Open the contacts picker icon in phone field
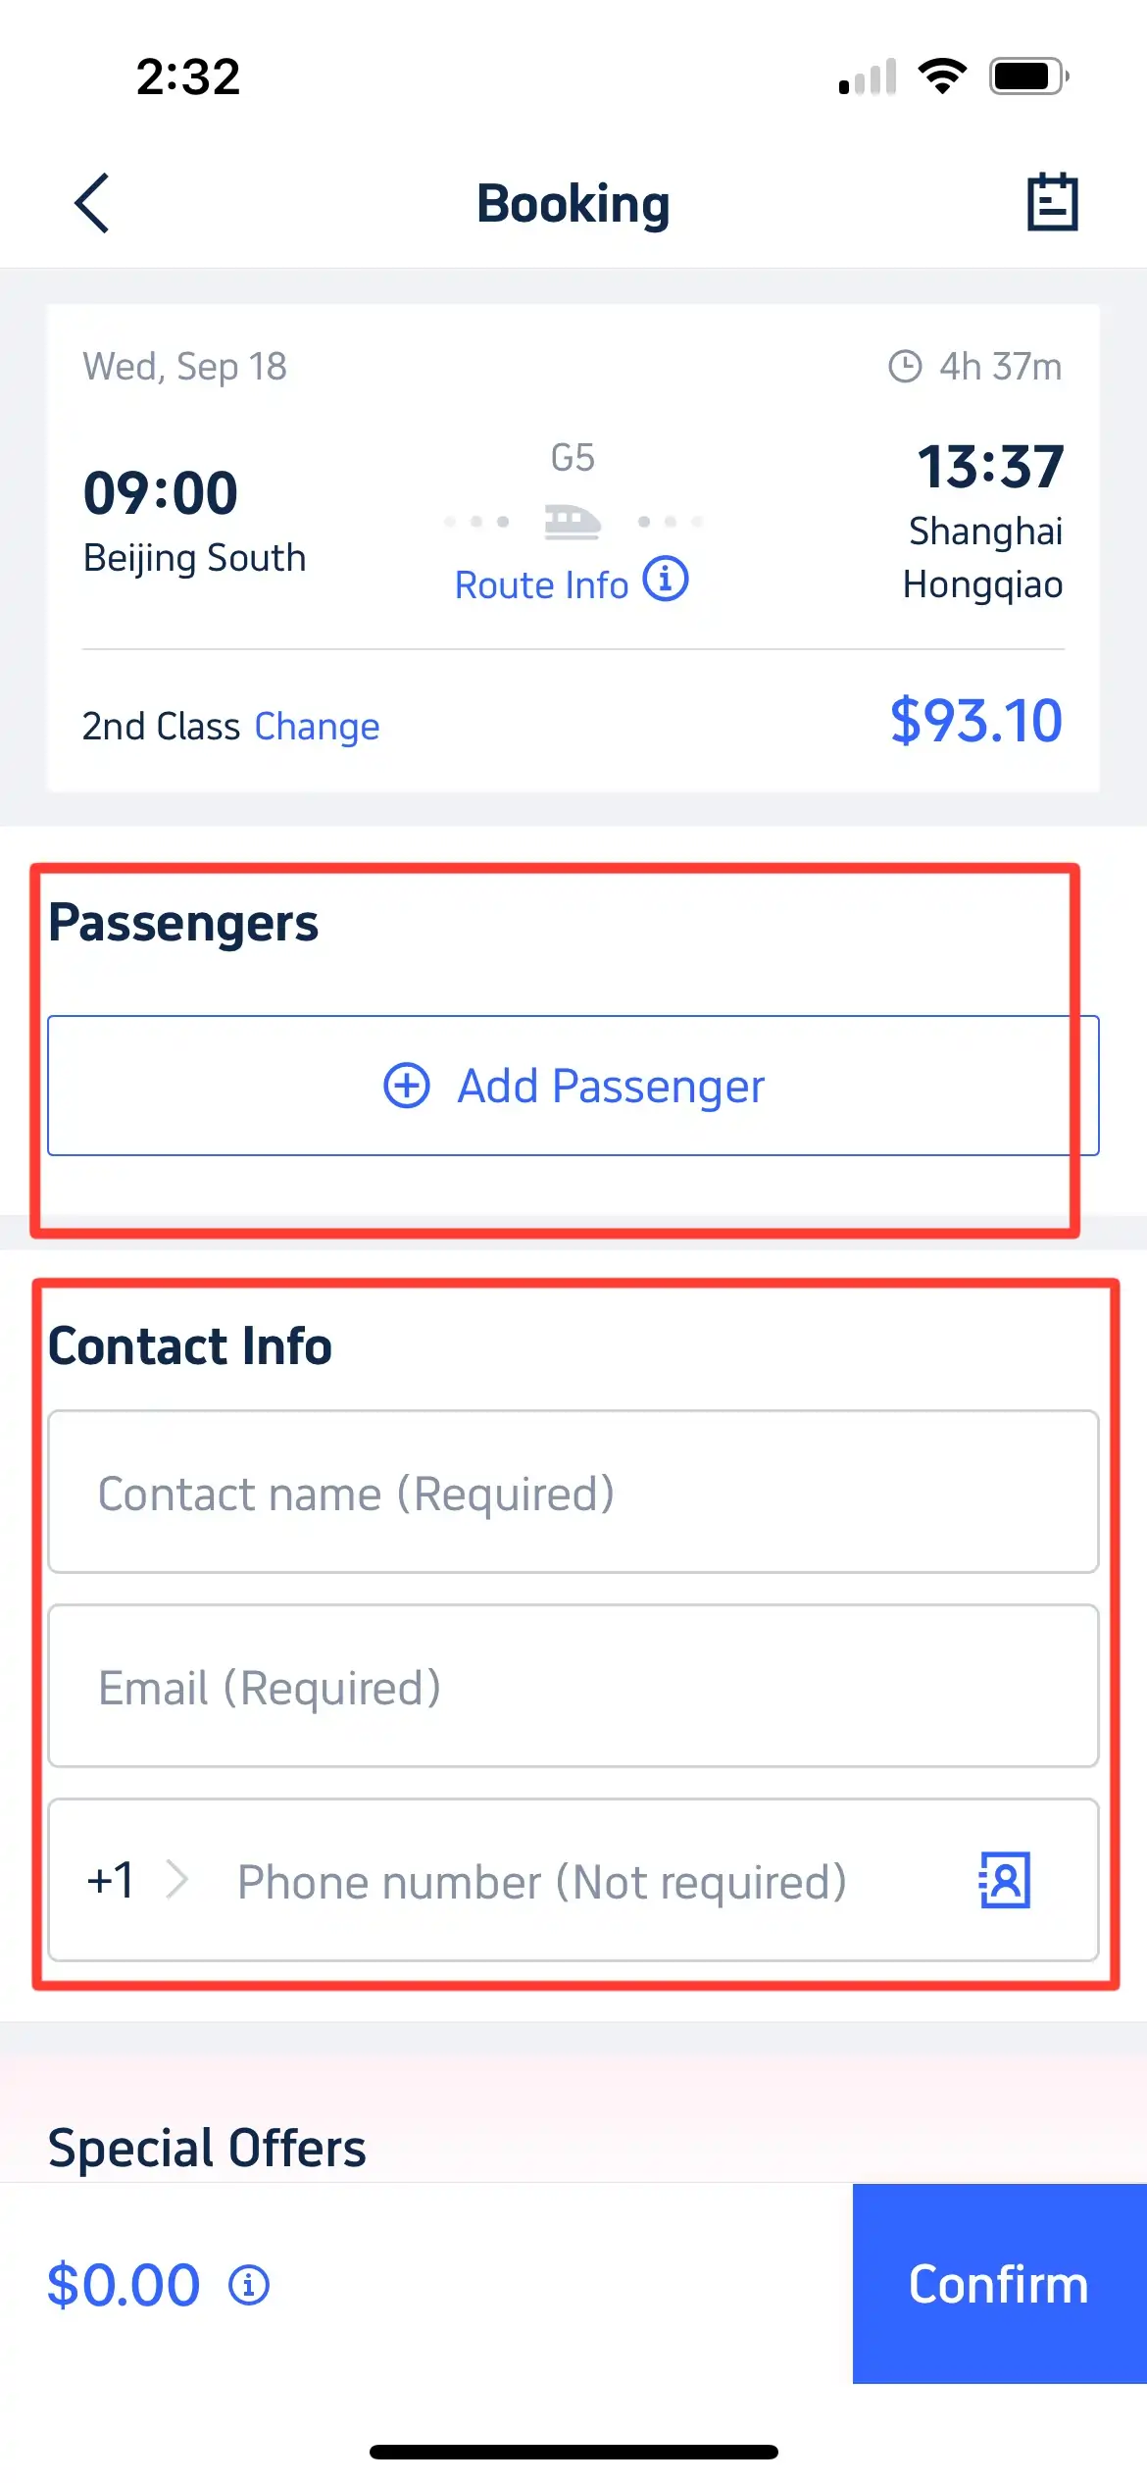Image resolution: width=1147 pixels, height=2483 pixels. [1005, 1880]
